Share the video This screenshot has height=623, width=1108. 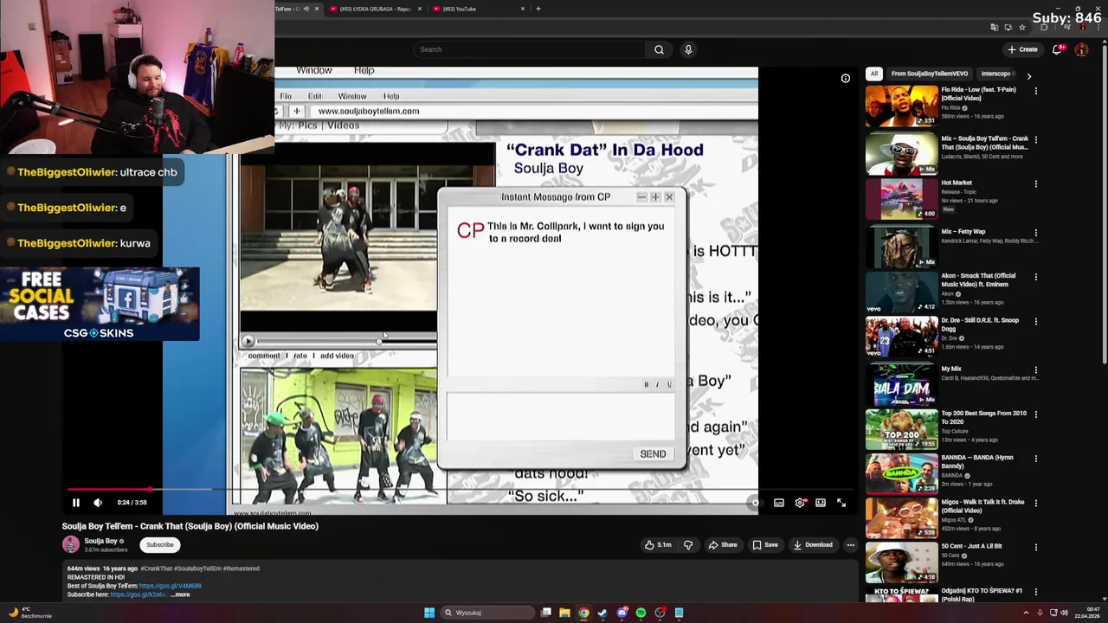[x=723, y=545]
